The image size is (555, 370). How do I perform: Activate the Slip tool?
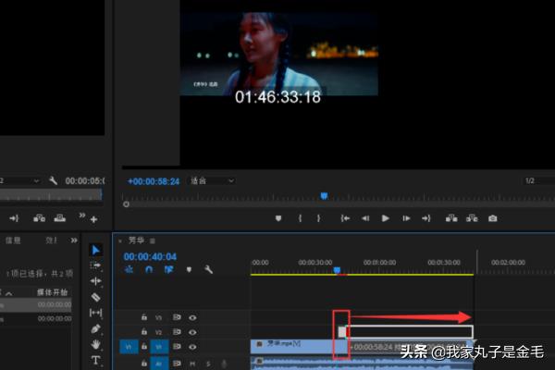[x=96, y=313]
